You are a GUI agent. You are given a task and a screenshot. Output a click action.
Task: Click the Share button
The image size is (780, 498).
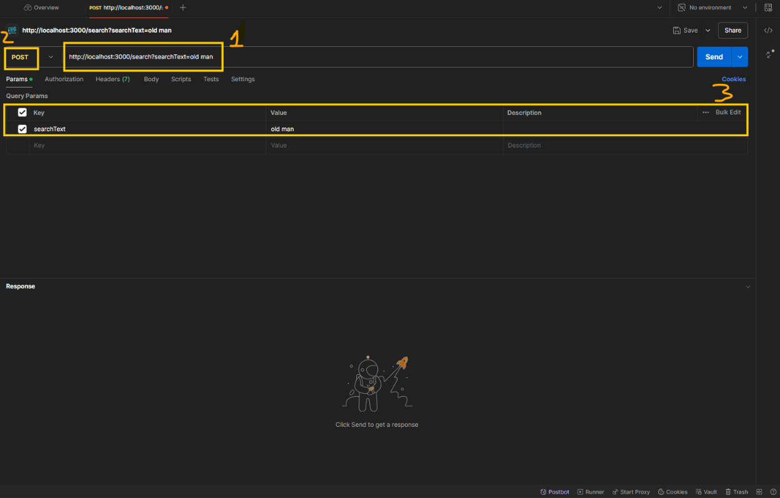(x=732, y=30)
